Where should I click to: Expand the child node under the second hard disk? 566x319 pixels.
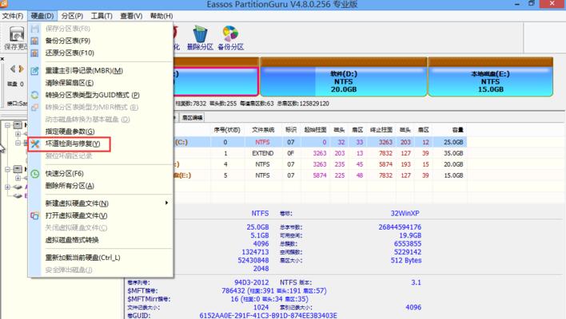[x=18, y=178]
